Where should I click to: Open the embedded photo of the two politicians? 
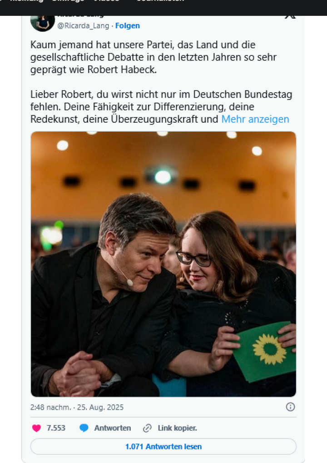[x=163, y=264]
